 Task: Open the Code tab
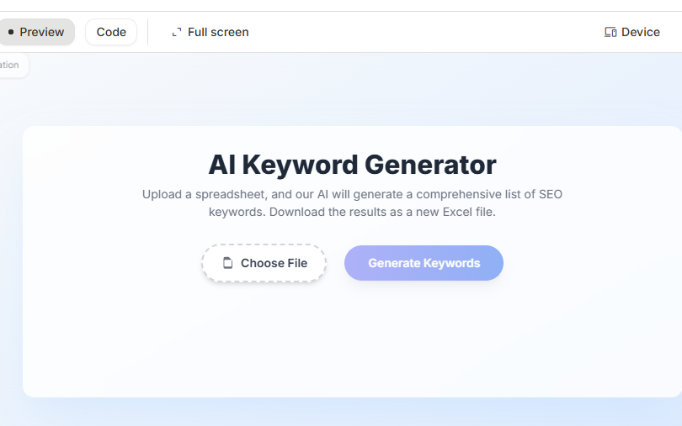[111, 32]
